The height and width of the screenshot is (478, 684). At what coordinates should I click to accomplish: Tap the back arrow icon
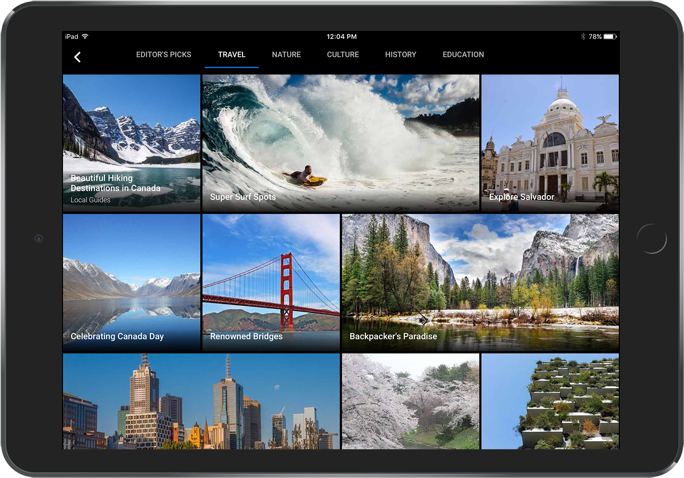click(77, 57)
